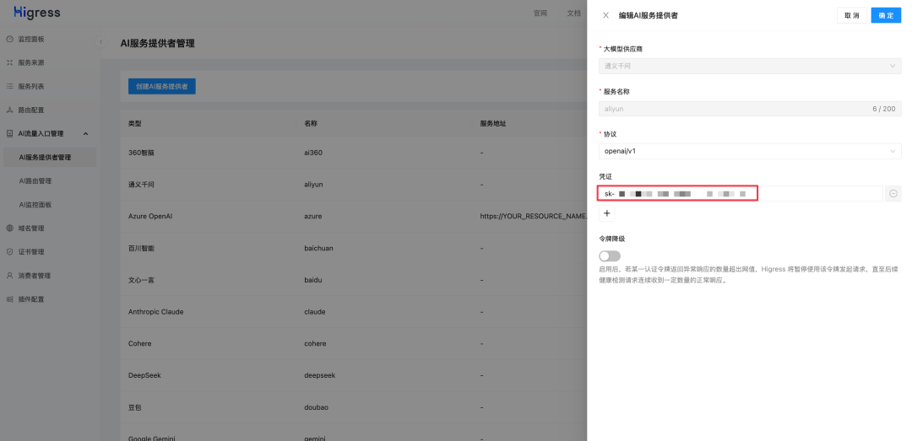This screenshot has height=441, width=912.
Task: Click the 服务地址 column header
Action: point(492,124)
